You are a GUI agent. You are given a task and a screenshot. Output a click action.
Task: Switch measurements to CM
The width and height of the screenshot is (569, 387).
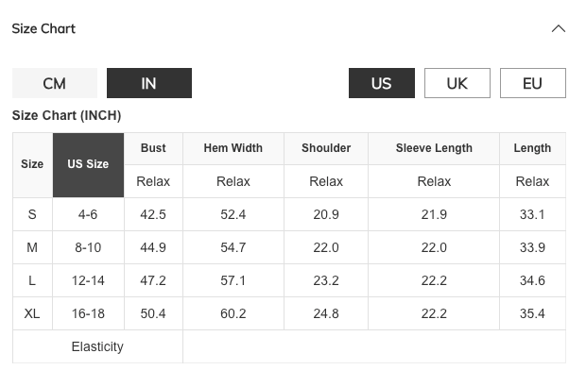tap(55, 83)
